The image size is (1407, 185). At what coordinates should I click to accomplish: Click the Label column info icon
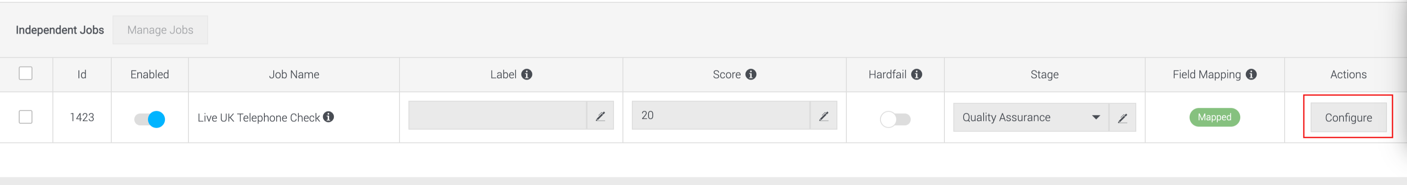527,75
